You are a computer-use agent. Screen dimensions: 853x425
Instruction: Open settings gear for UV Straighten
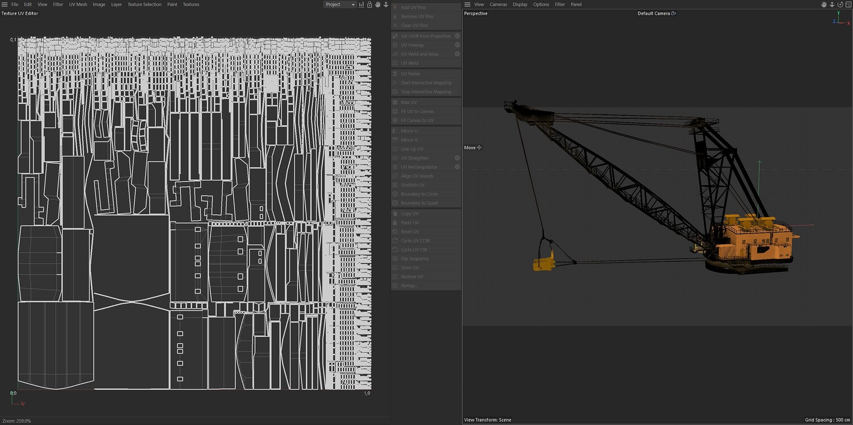(x=457, y=158)
